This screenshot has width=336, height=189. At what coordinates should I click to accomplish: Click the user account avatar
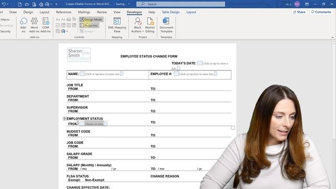297,4
